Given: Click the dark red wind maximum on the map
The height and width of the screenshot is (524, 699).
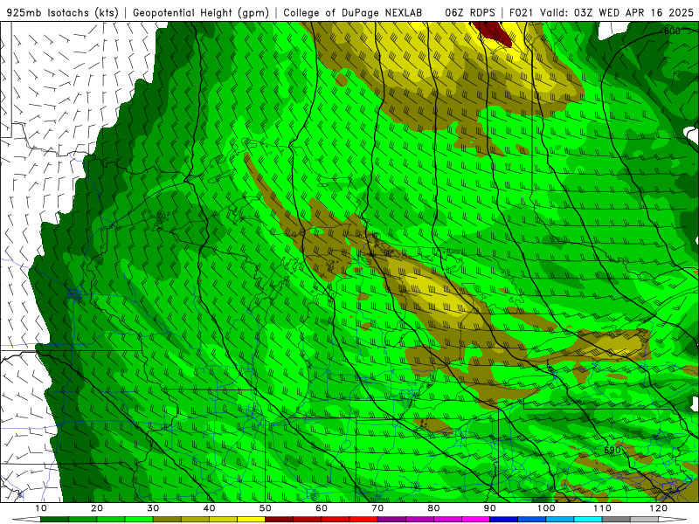Looking at the screenshot, I should click(493, 32).
